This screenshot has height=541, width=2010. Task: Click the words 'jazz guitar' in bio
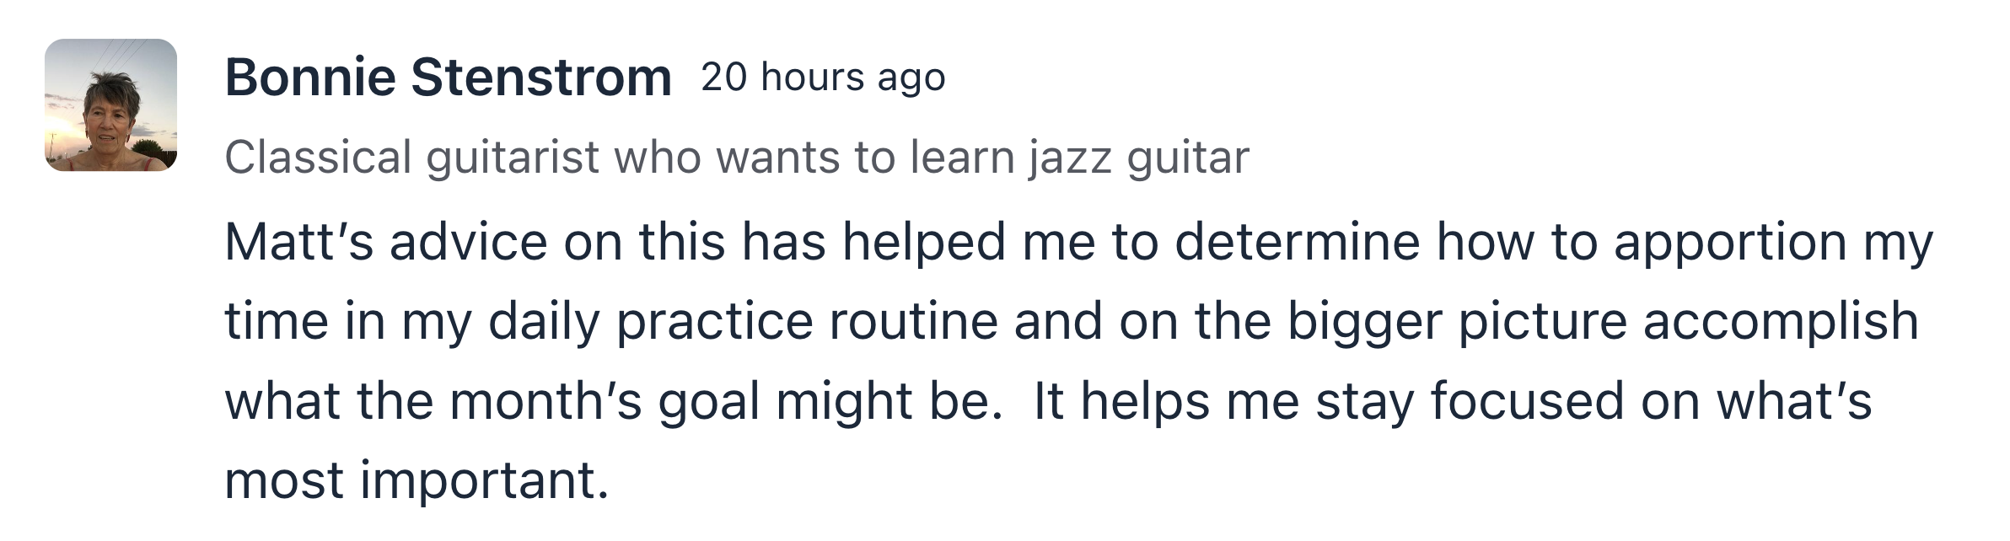[1138, 159]
